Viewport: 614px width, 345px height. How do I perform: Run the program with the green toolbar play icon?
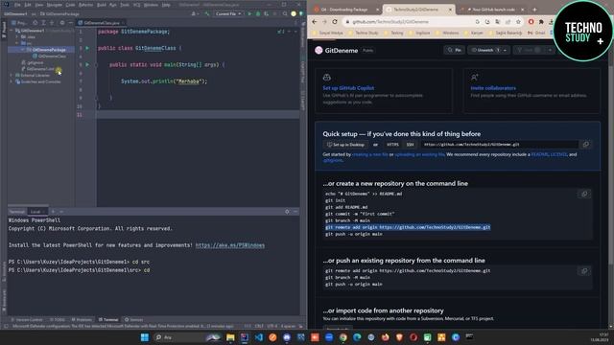[x=249, y=13]
